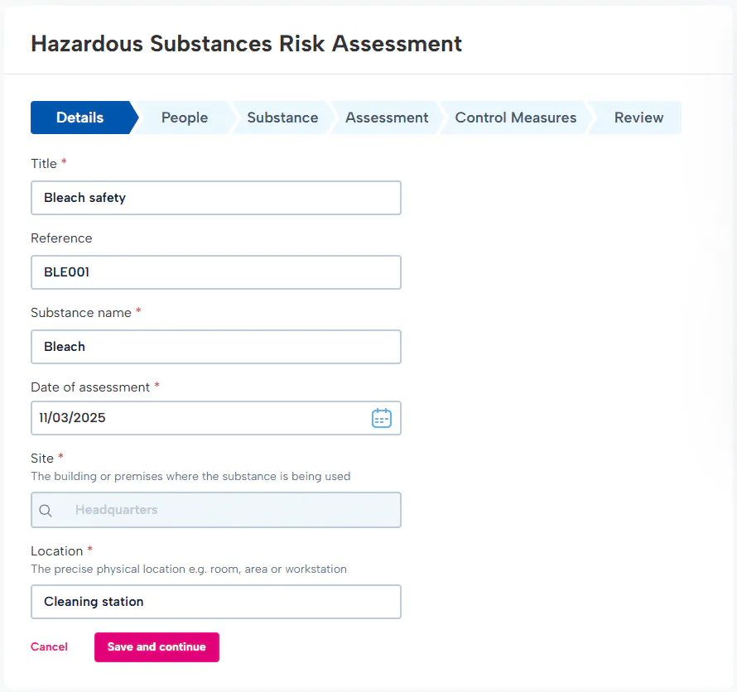Click the Substance name field label
737x692 pixels.
click(x=81, y=313)
